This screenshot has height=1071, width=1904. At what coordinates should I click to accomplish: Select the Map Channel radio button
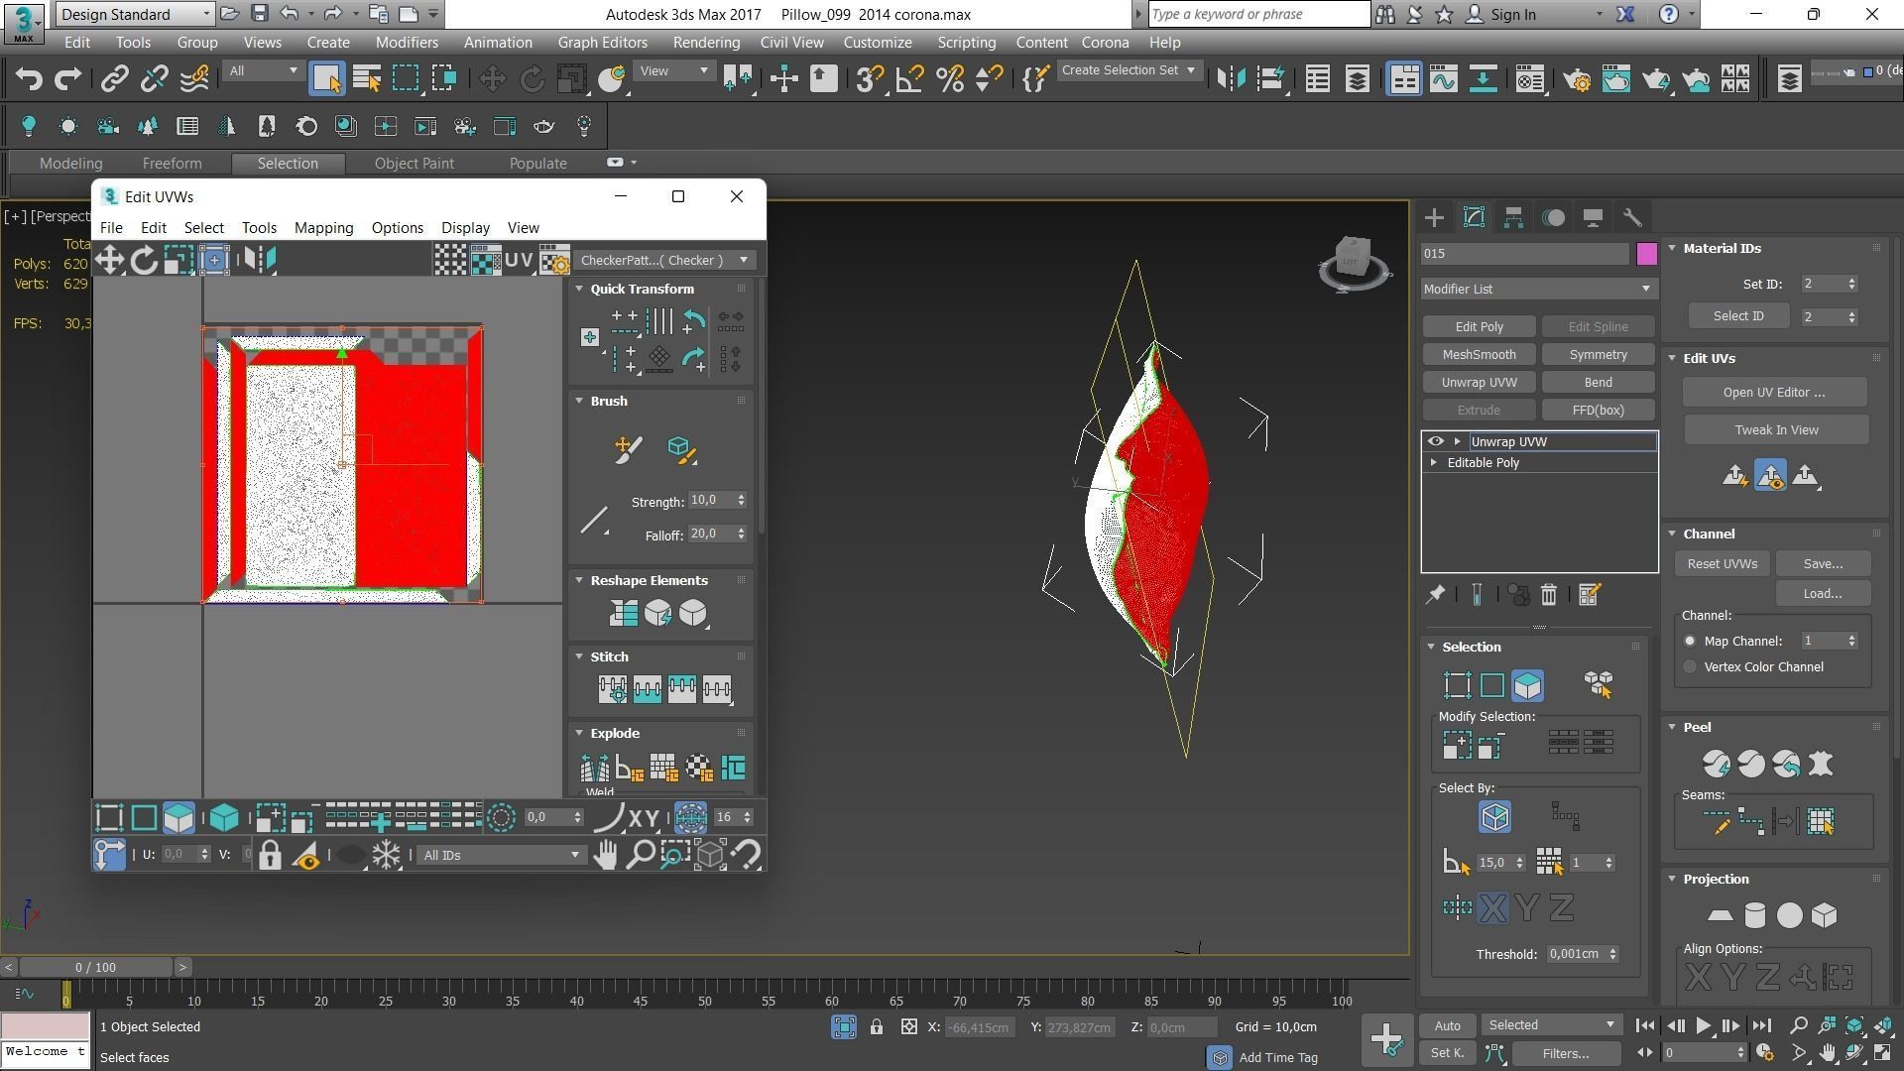click(1690, 642)
